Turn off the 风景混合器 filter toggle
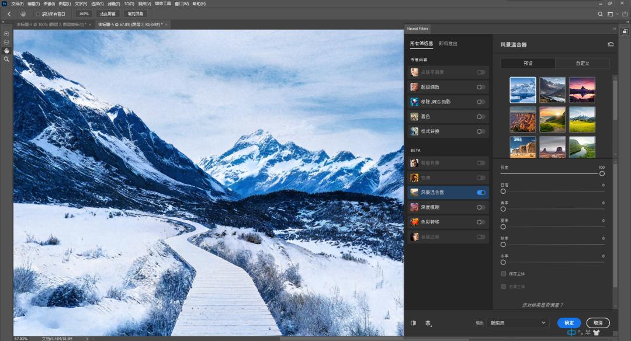631x341 pixels. click(x=481, y=192)
